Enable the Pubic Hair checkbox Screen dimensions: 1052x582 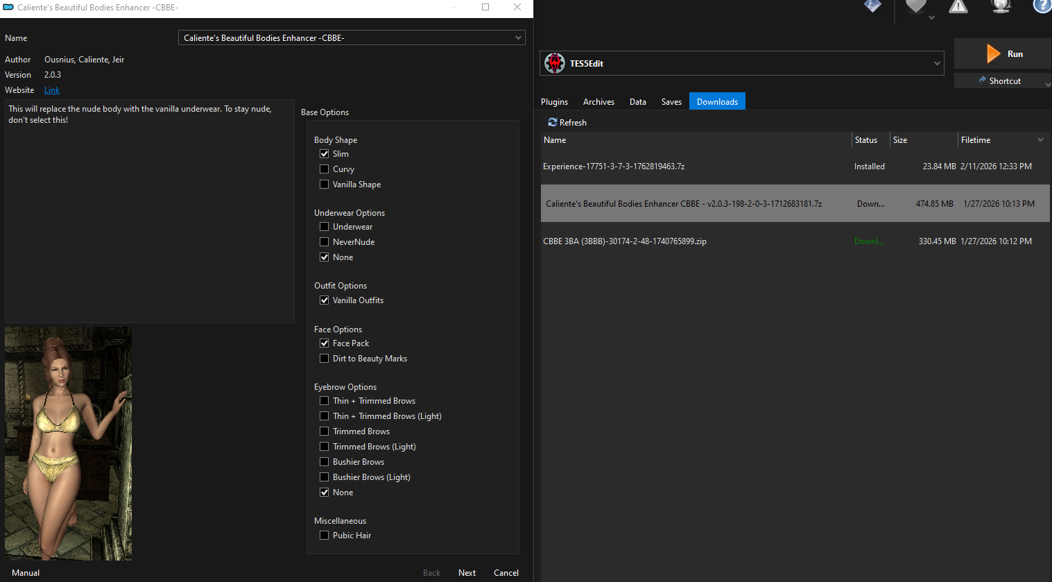(x=324, y=536)
